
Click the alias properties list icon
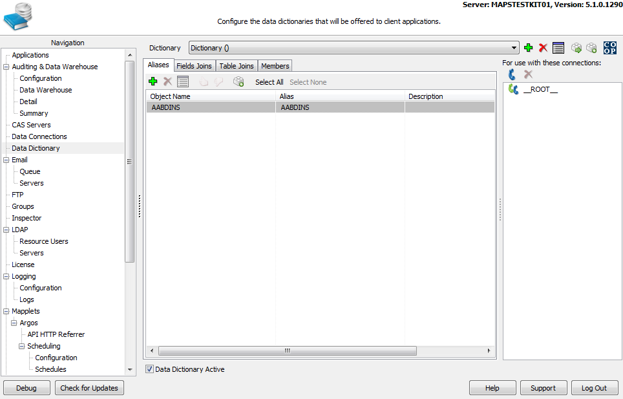[x=183, y=81]
